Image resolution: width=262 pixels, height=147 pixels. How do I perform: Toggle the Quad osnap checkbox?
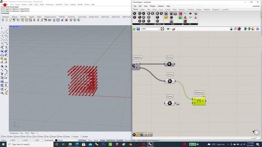click(x=51, y=137)
